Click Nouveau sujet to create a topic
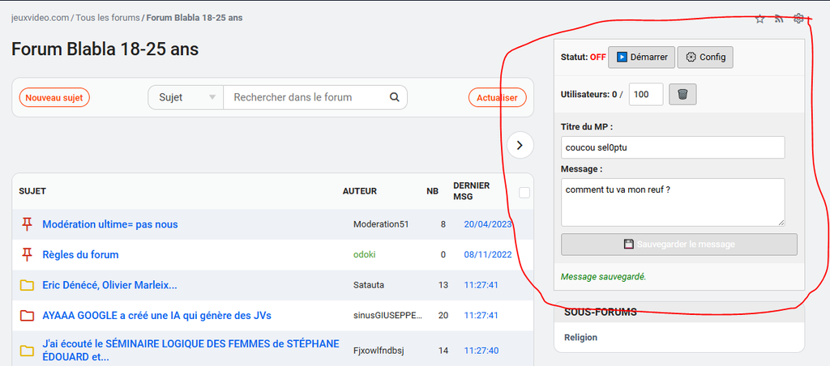Viewport: 830px width, 366px height. pyautogui.click(x=54, y=97)
